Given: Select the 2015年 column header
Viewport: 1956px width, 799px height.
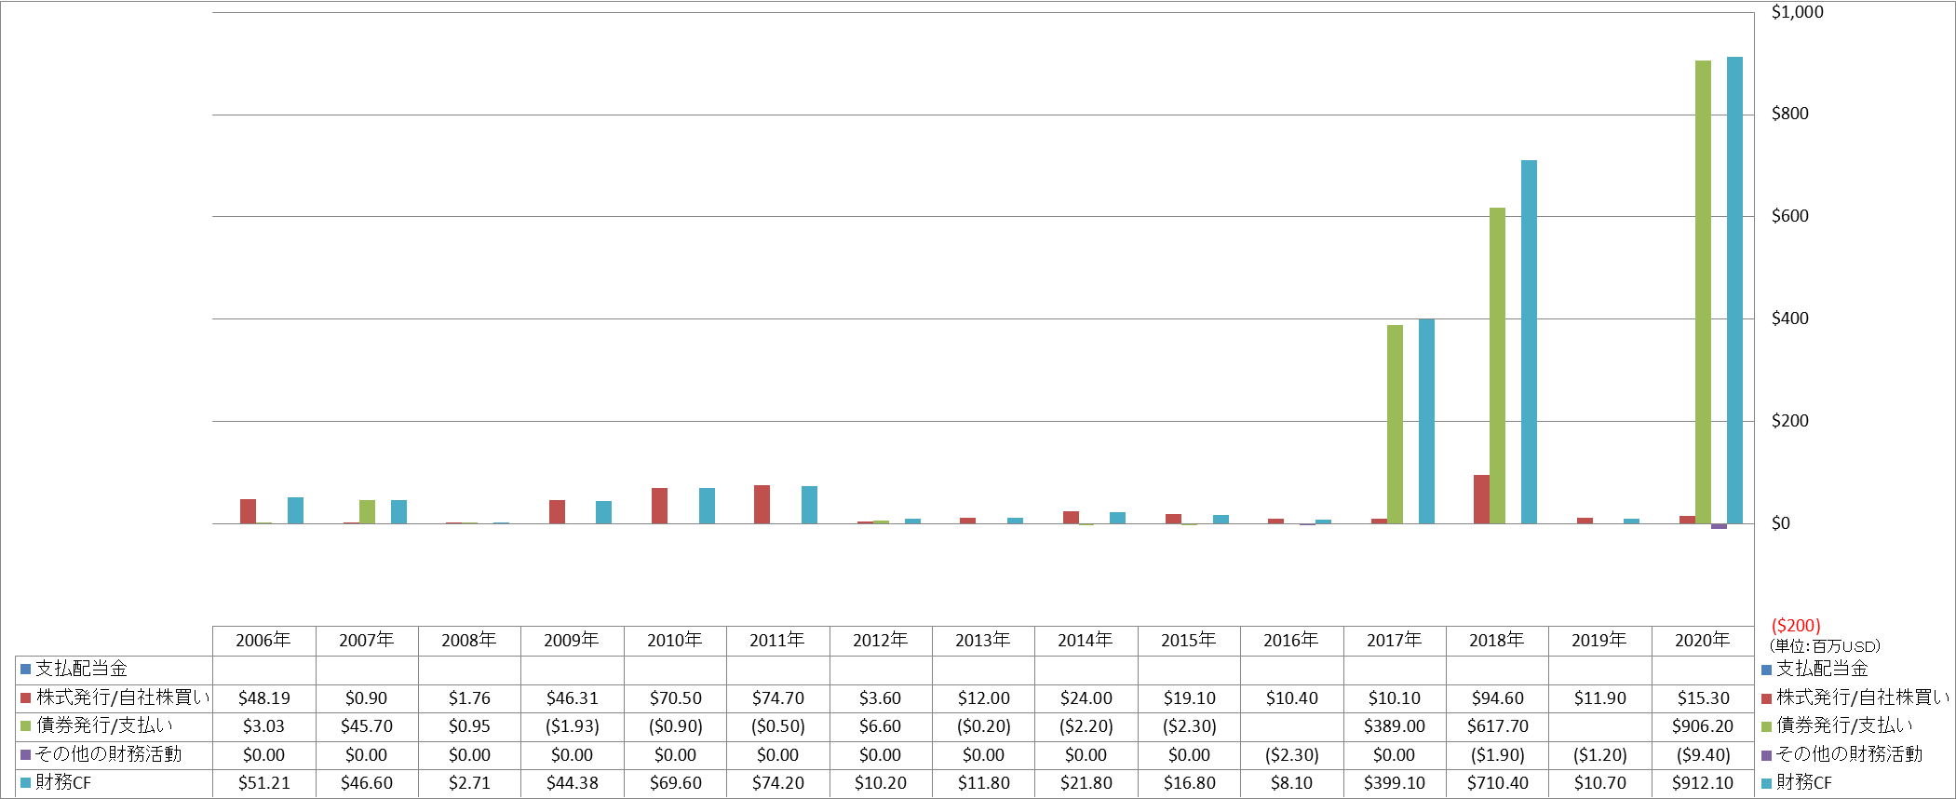Looking at the screenshot, I should pos(1189,641).
